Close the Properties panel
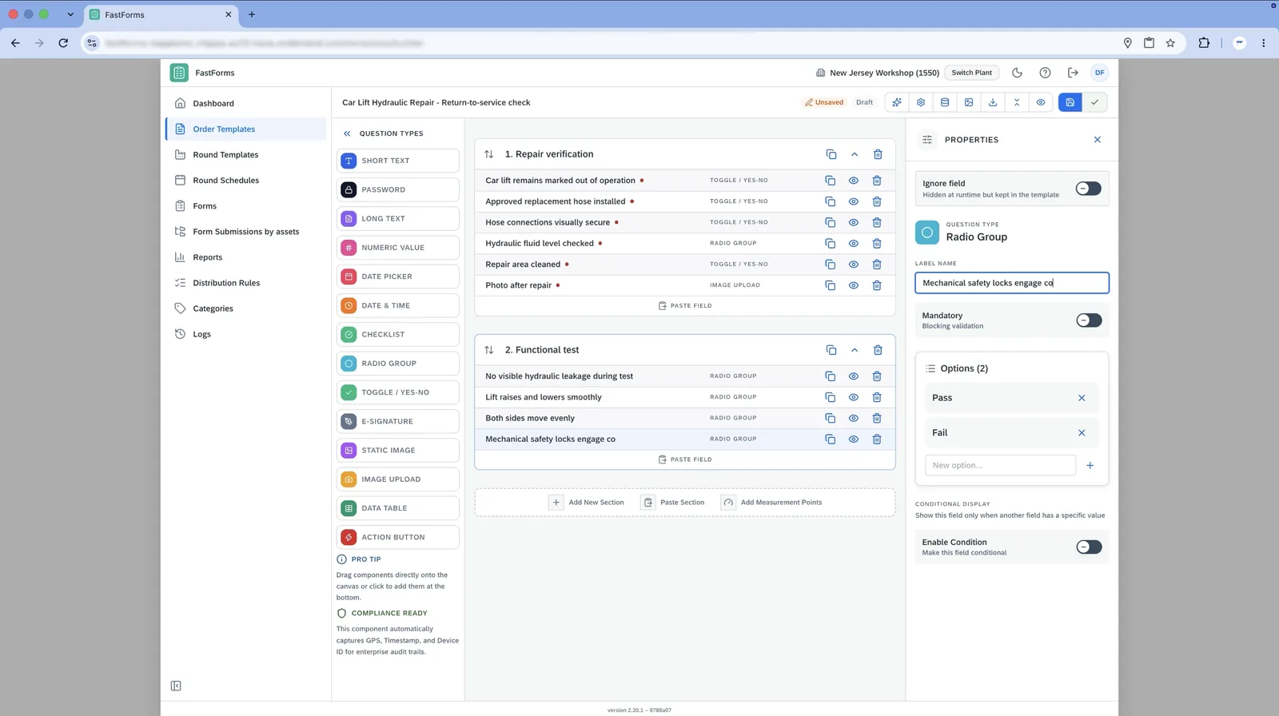Viewport: 1279px width, 716px height. pos(1098,140)
